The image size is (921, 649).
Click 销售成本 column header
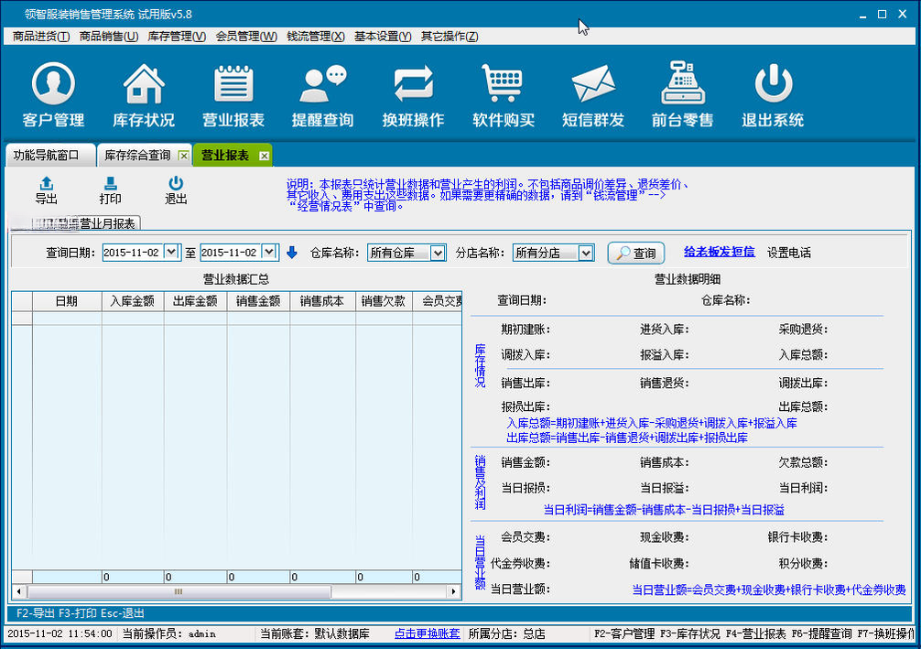click(322, 301)
